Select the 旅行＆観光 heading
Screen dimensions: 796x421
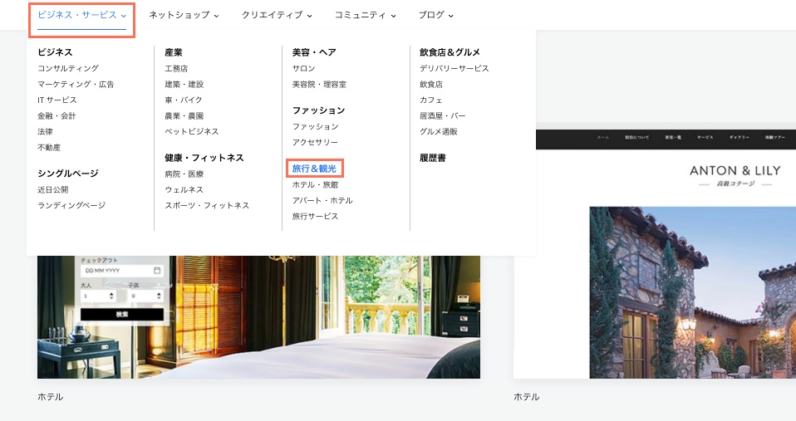(314, 169)
